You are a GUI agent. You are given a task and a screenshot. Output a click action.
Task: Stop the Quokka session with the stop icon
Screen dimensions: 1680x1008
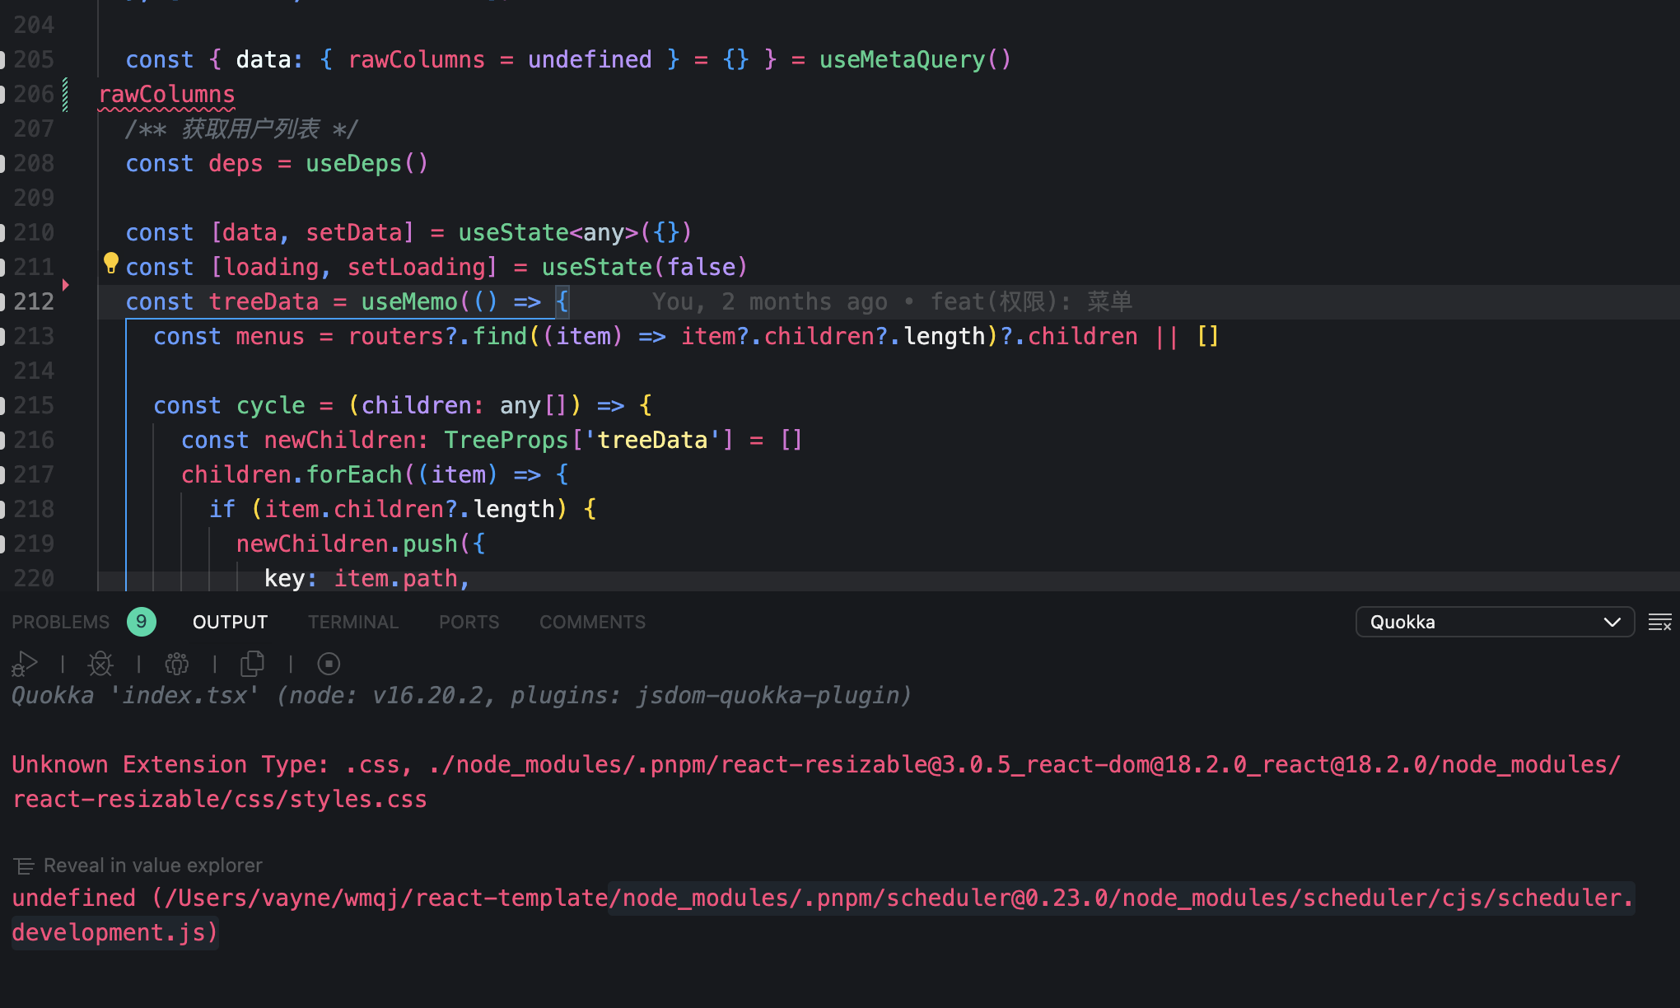(329, 664)
